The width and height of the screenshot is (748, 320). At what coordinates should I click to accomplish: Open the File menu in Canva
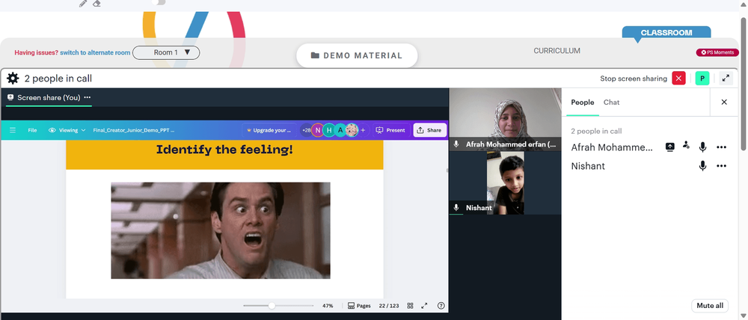point(32,129)
